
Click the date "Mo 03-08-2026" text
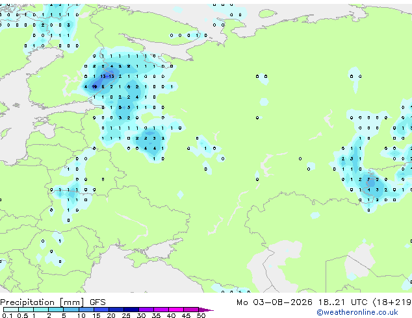pyautogui.click(x=274, y=302)
